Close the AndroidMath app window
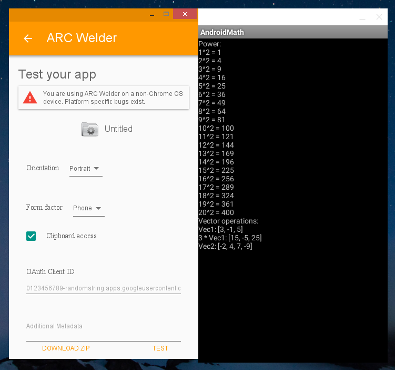395x370 pixels. [379, 17]
